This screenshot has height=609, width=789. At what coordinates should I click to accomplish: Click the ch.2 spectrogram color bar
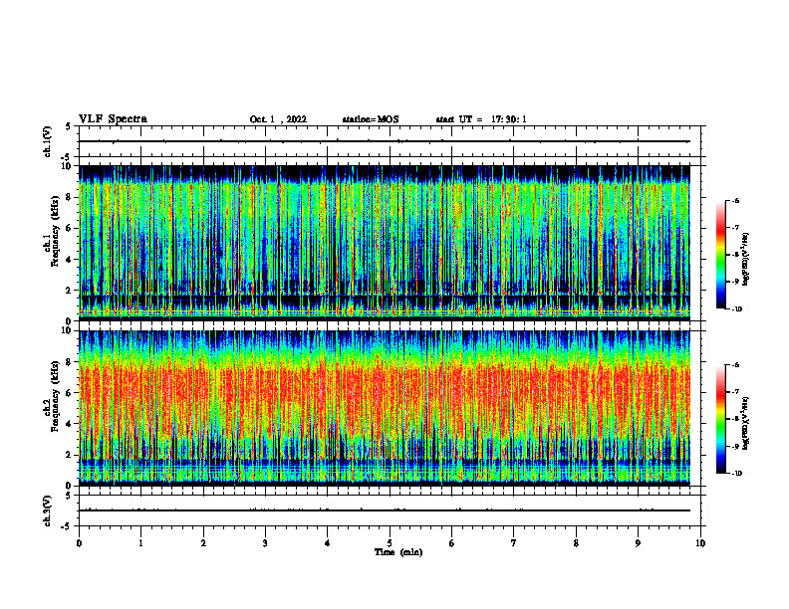coord(721,419)
